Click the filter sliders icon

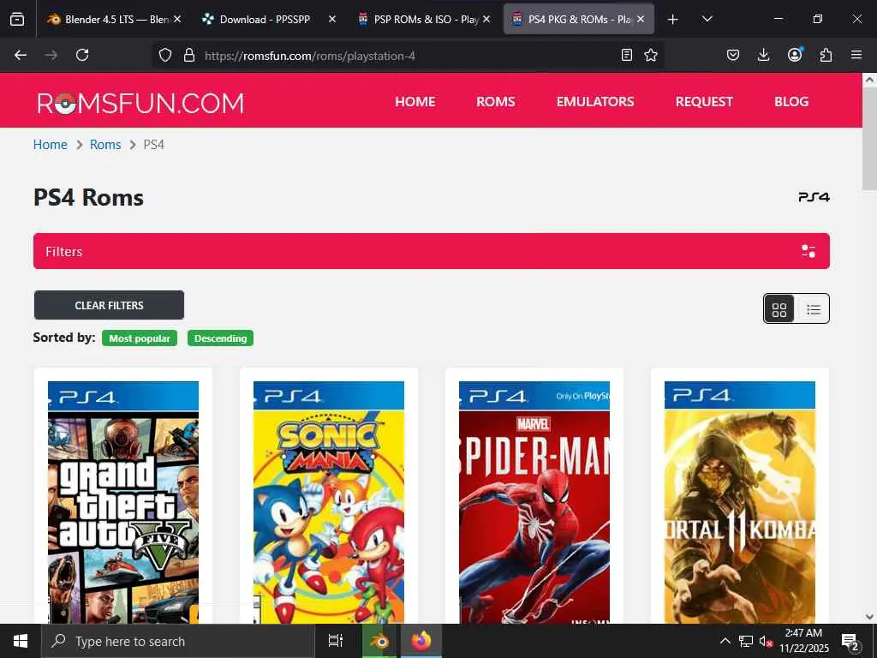[x=808, y=251]
